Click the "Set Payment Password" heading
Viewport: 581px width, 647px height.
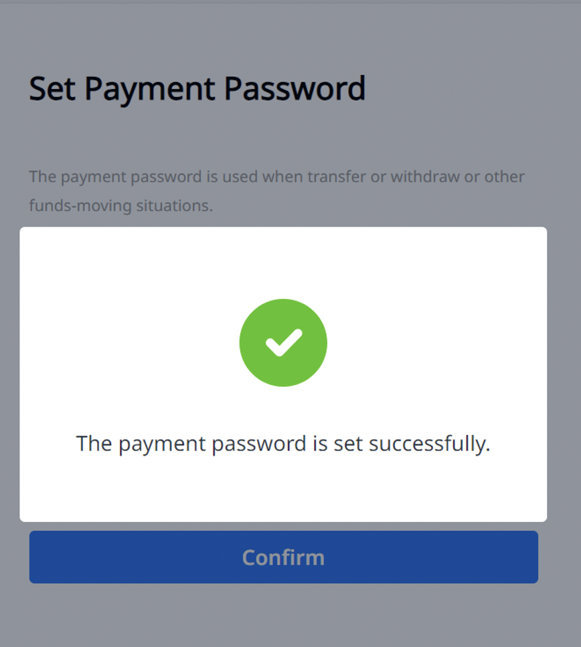[197, 88]
